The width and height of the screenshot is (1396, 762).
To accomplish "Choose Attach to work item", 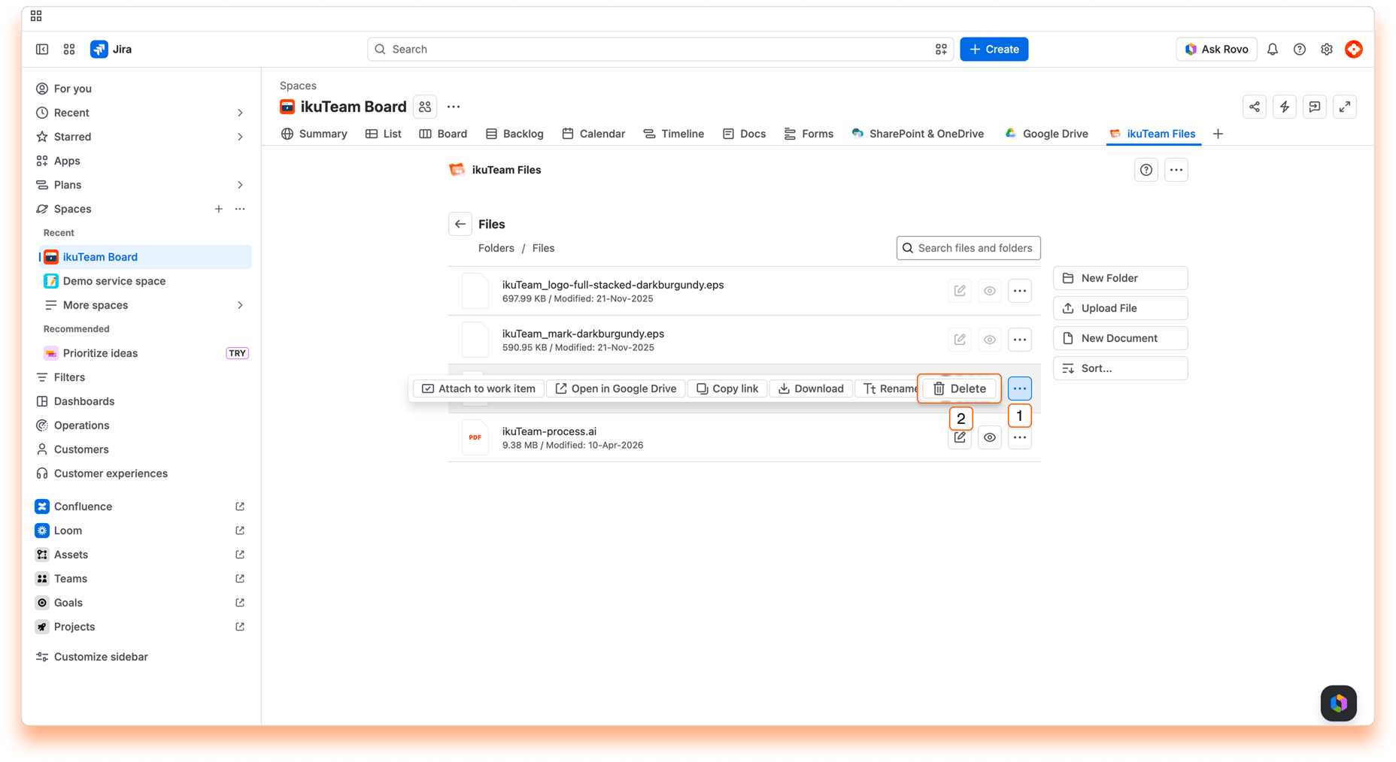I will point(478,389).
